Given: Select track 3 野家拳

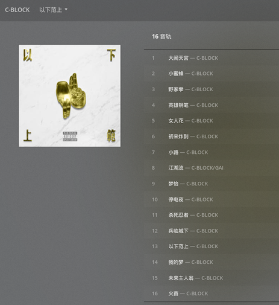Looking at the screenshot, I should click(212, 89).
